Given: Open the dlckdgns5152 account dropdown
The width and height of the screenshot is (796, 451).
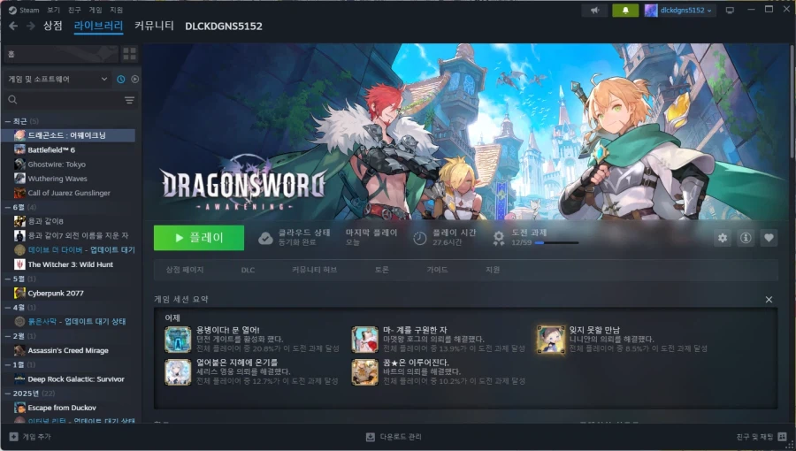Looking at the screenshot, I should point(680,10).
